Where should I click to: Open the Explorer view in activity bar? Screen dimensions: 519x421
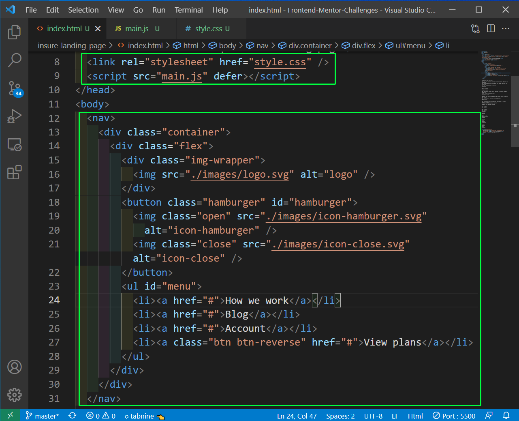14,32
